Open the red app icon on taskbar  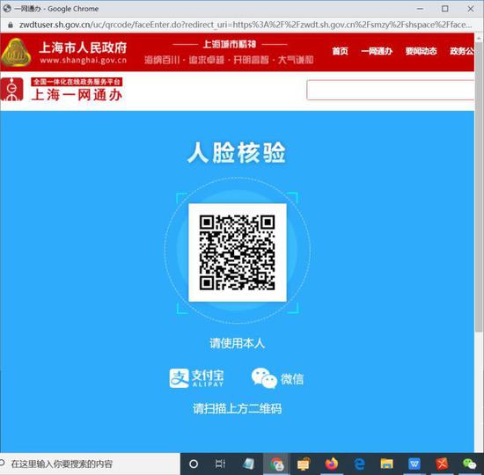point(442,464)
